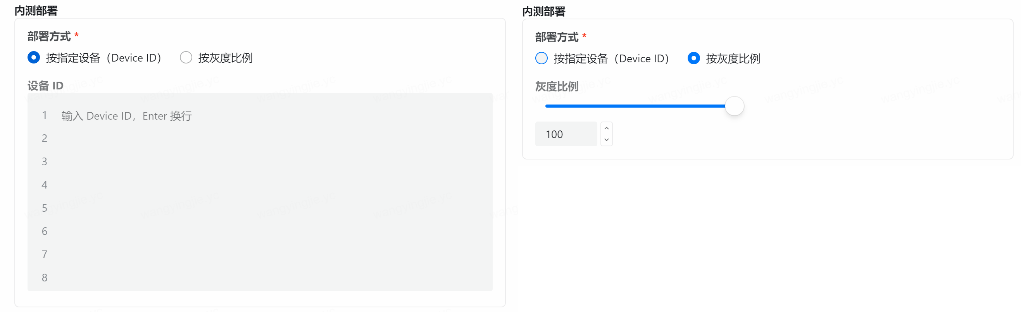
Task: Click the 输入 Device ID placeholder line
Action: (127, 116)
